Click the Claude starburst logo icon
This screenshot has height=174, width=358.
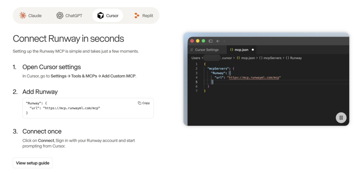23,15
